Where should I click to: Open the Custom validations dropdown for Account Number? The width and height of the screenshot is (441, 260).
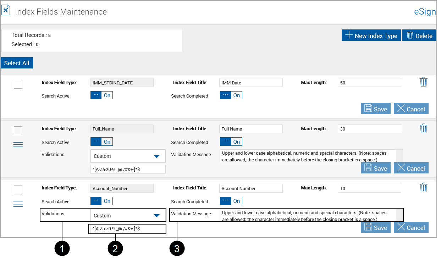click(128, 215)
